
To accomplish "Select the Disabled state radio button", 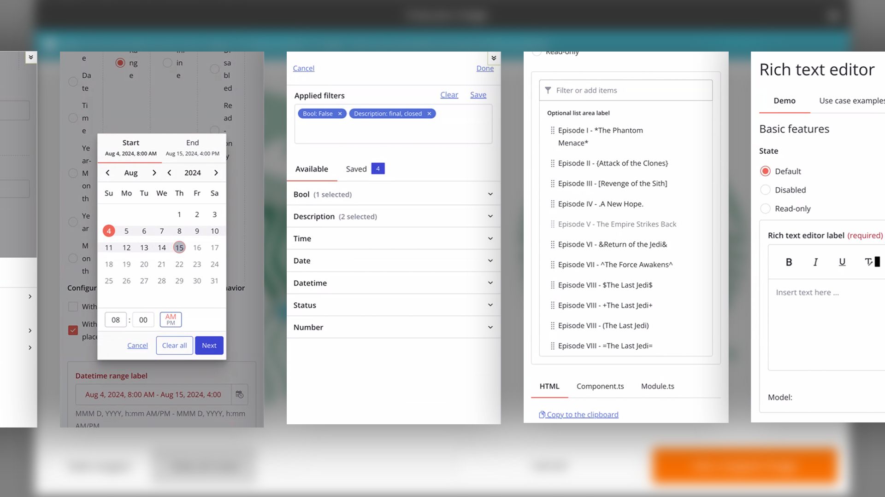I will pos(765,190).
